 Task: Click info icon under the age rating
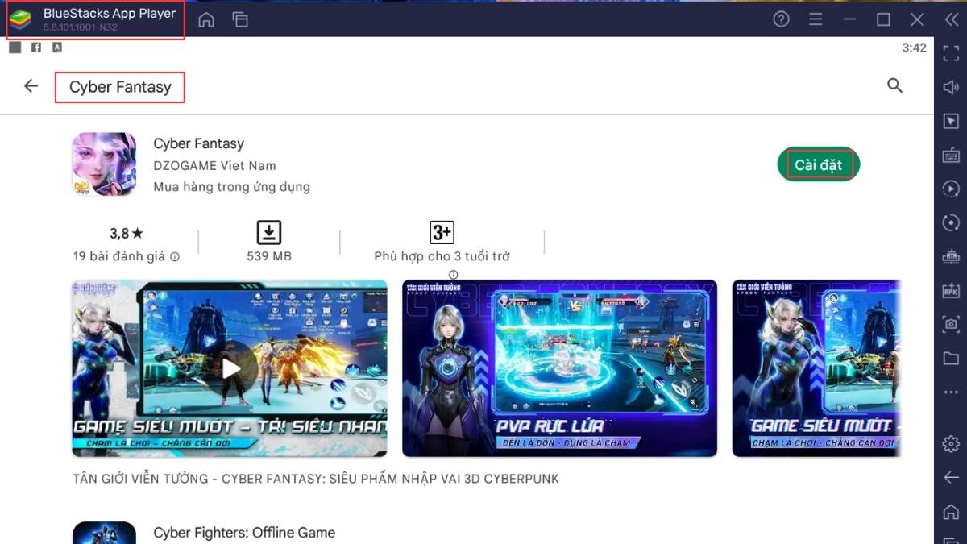coord(453,275)
